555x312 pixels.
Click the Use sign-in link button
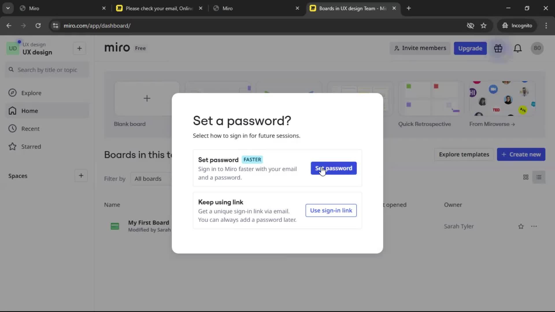click(331, 210)
